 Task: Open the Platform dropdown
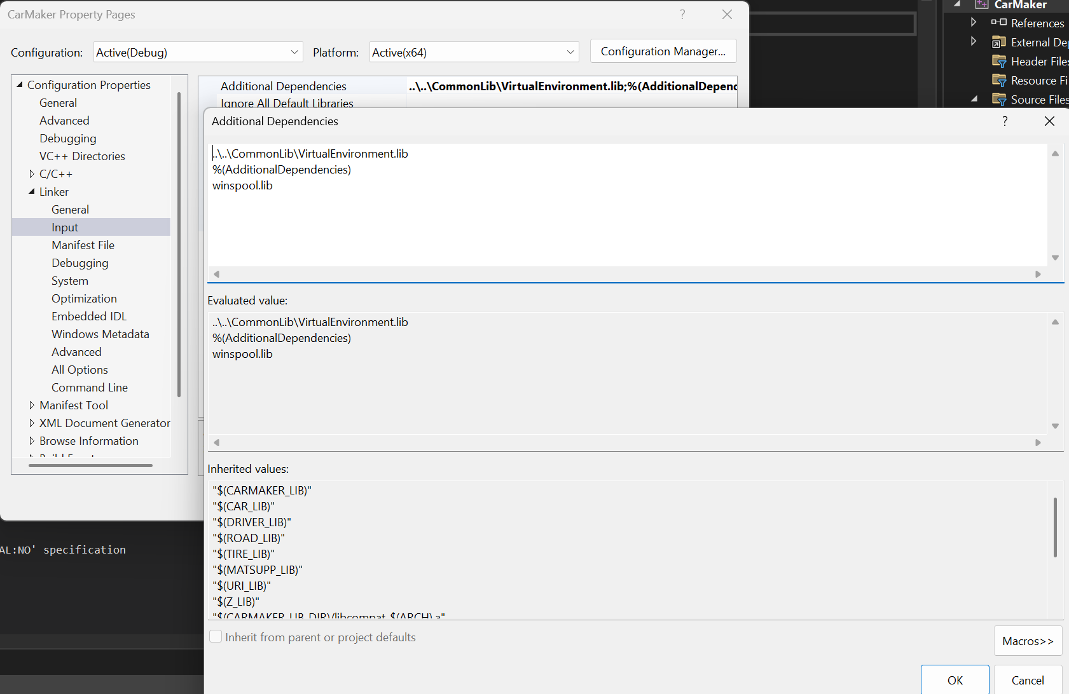pyautogui.click(x=474, y=52)
